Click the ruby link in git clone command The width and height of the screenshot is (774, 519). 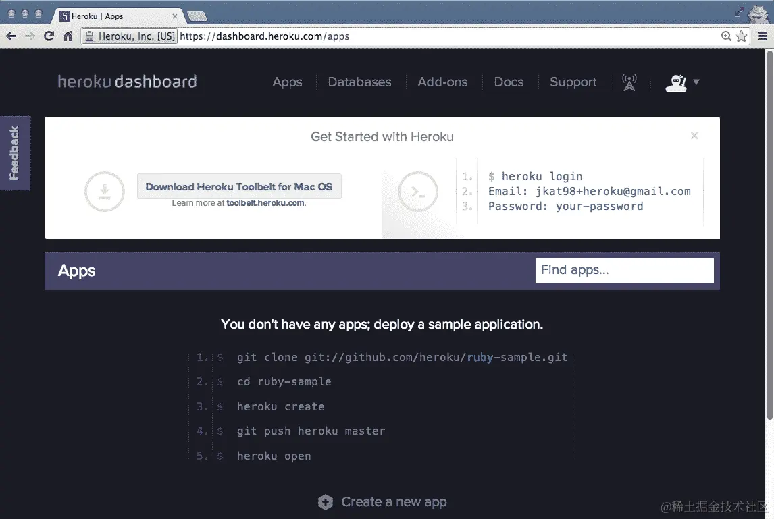[480, 357]
